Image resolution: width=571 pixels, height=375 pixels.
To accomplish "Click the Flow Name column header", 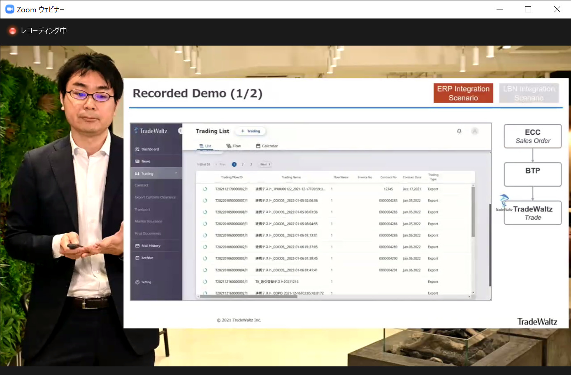I will (341, 177).
